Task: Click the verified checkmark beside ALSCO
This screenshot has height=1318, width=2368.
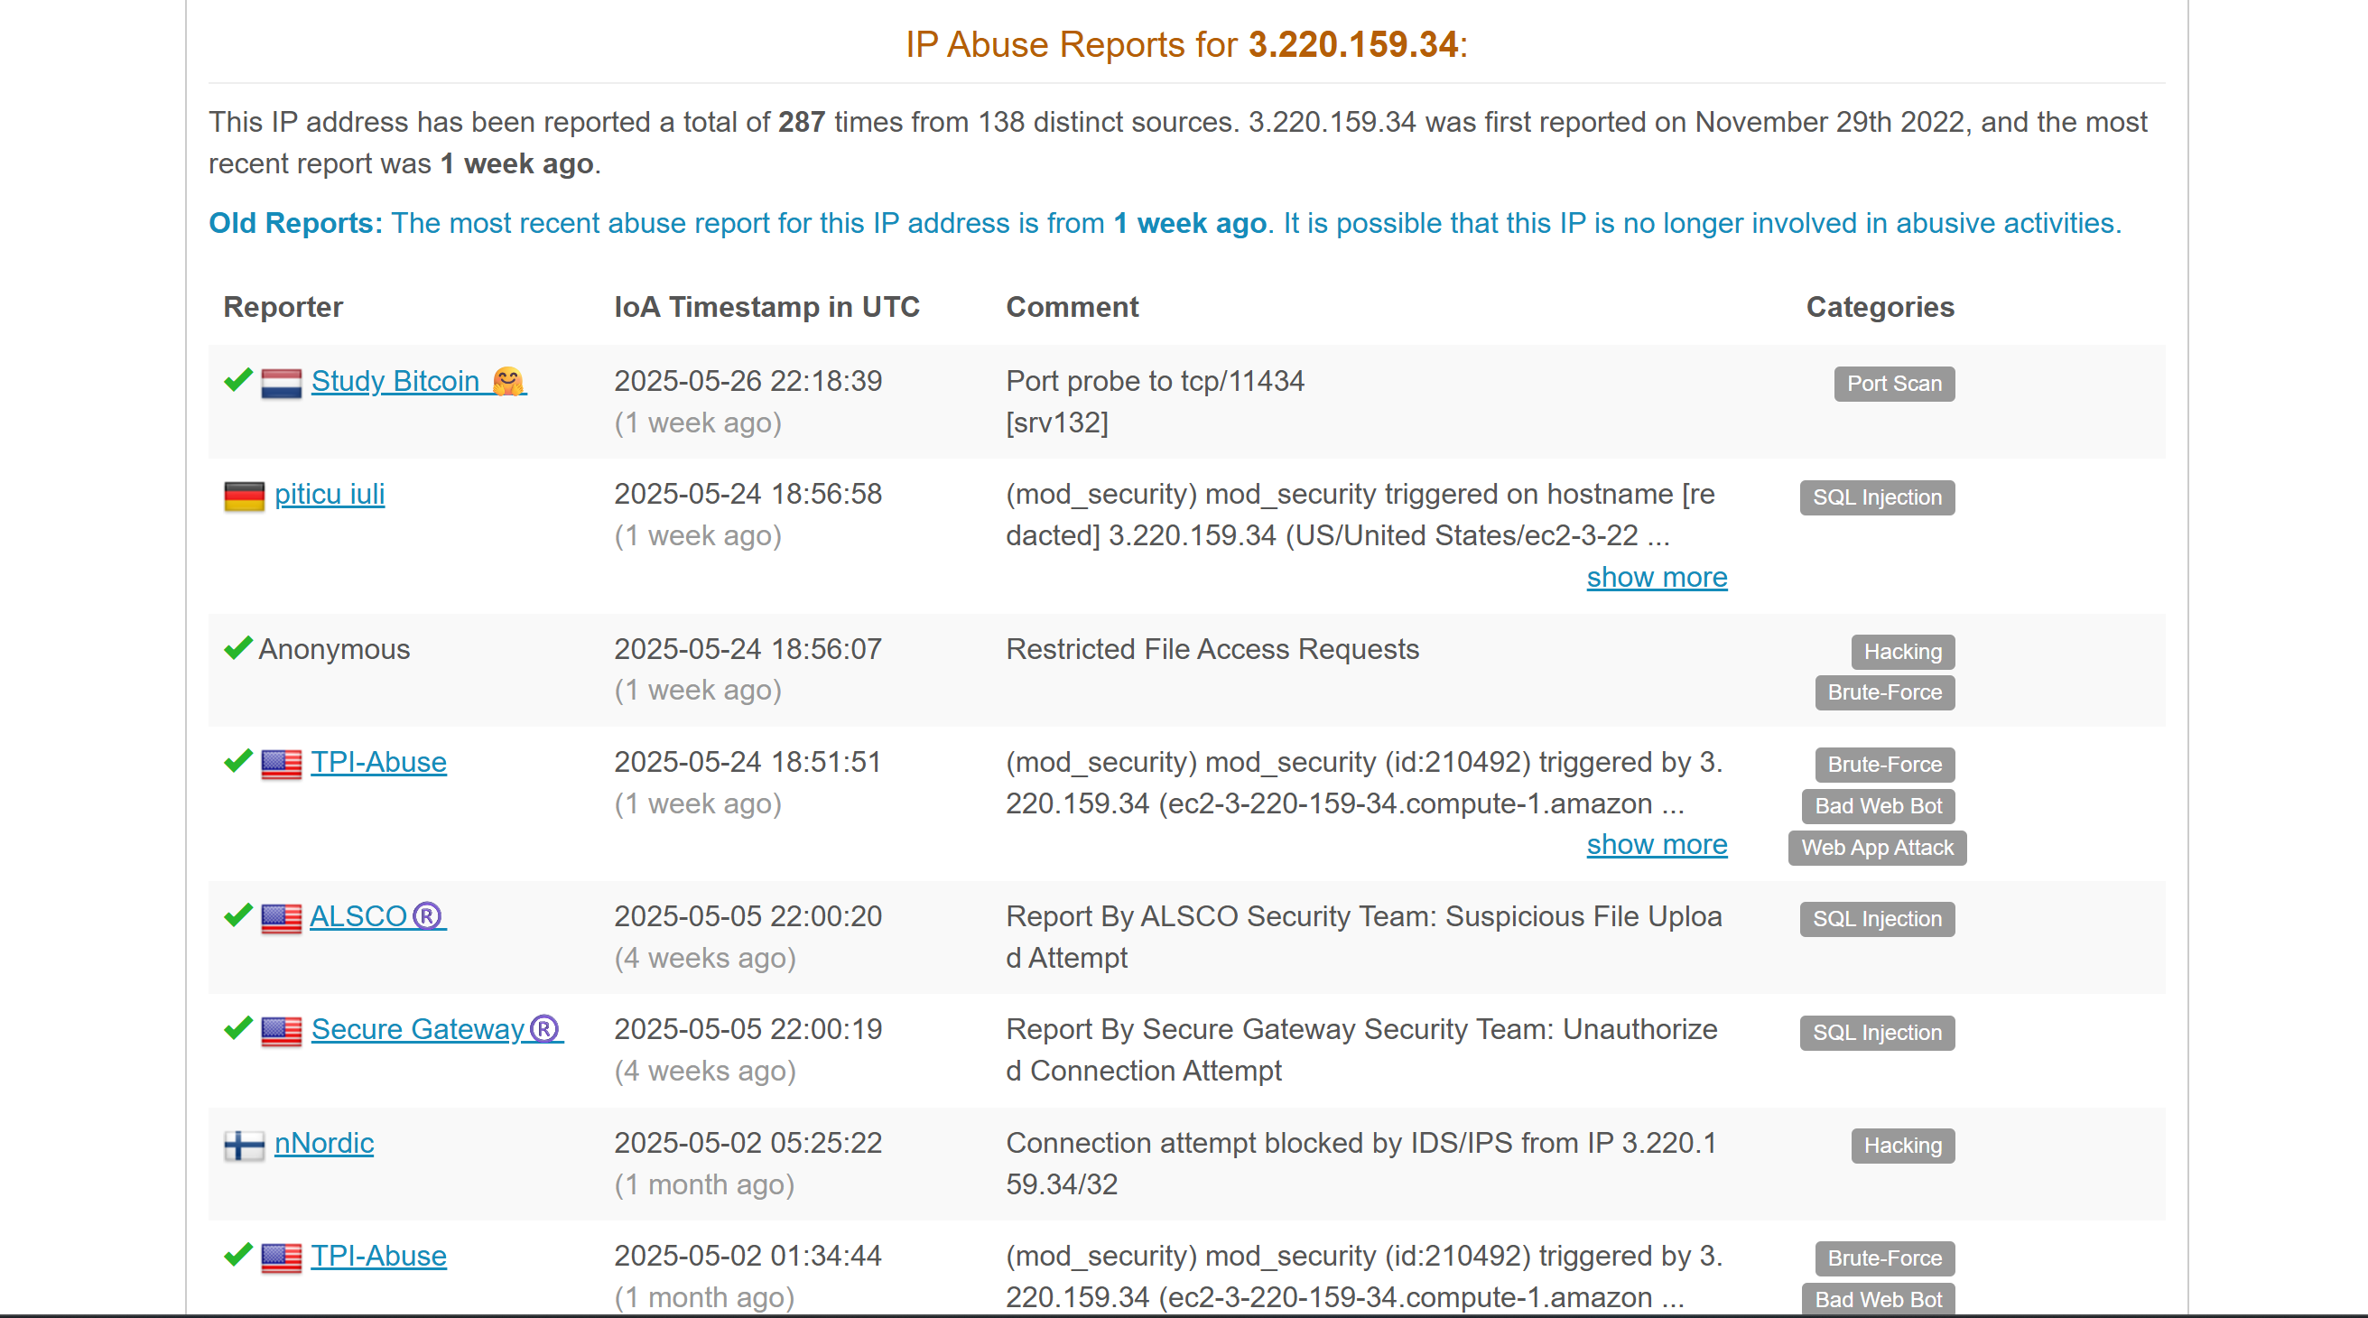Action: pos(237,917)
